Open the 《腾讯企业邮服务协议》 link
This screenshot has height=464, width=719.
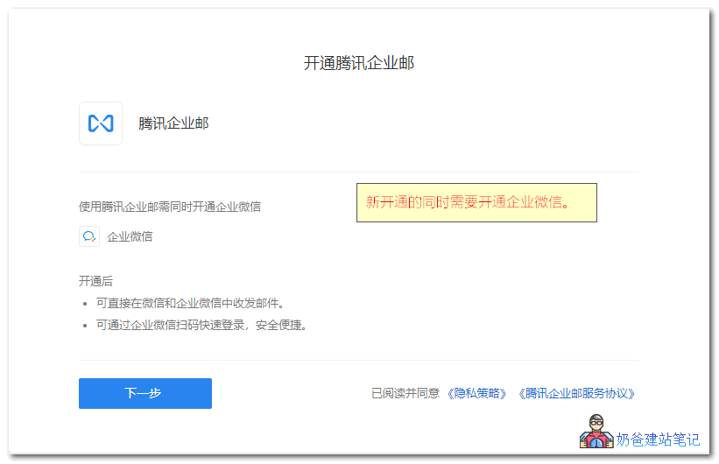point(576,393)
